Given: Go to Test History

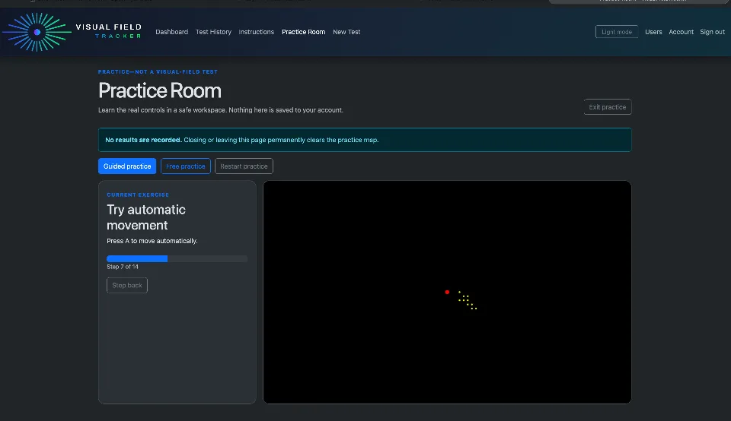Looking at the screenshot, I should click(x=213, y=32).
